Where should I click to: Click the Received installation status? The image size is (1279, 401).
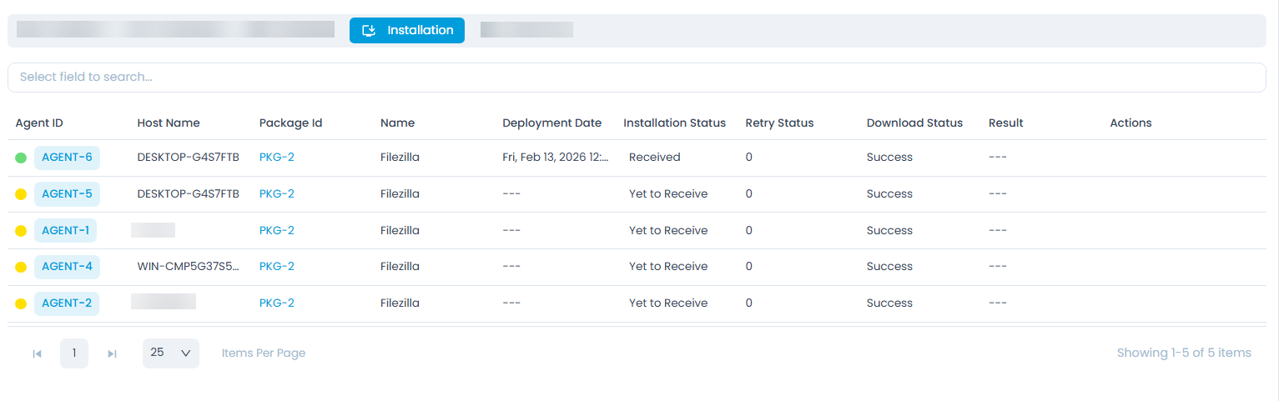point(655,158)
